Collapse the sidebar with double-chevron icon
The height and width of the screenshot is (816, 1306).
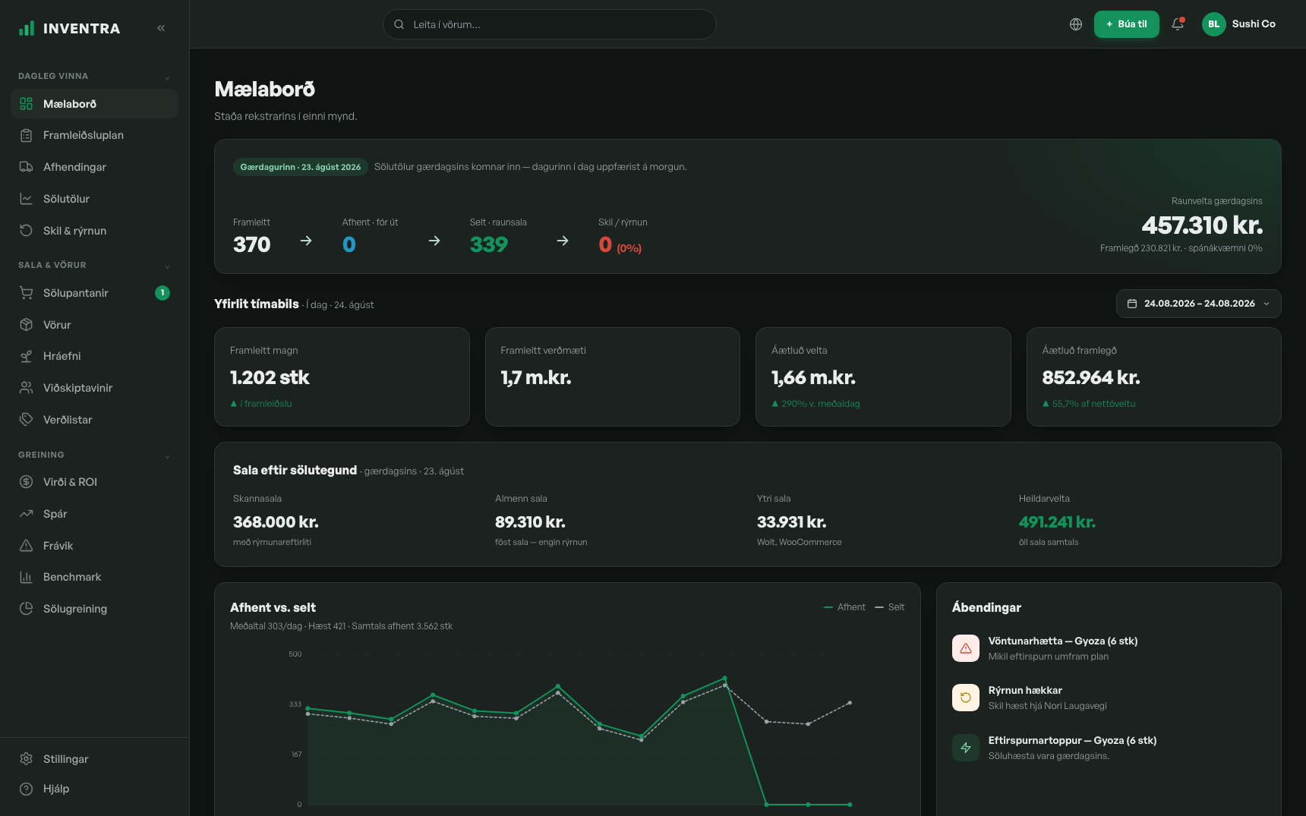click(161, 28)
